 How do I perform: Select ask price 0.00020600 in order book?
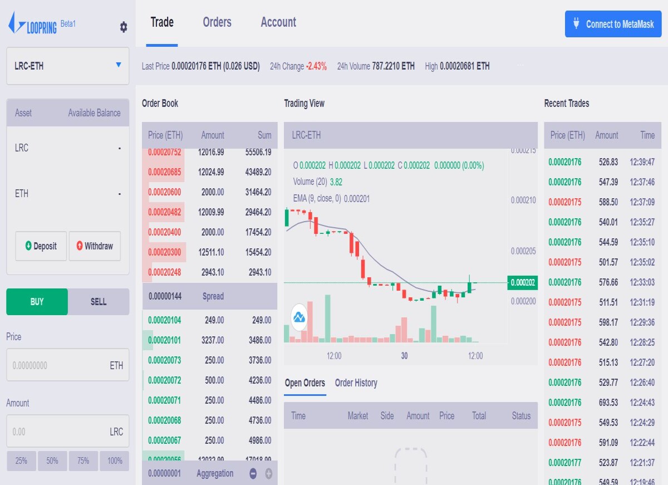(x=165, y=192)
